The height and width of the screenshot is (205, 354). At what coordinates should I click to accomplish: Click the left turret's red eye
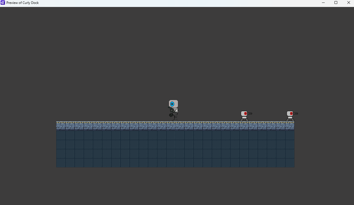click(x=245, y=113)
